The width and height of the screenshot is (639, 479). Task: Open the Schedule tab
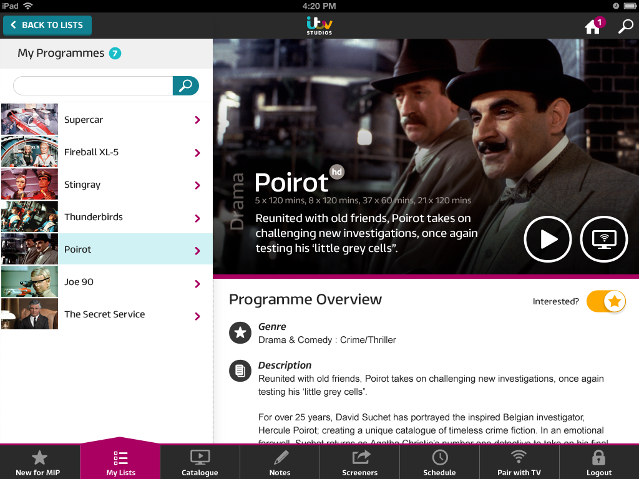coord(439,462)
